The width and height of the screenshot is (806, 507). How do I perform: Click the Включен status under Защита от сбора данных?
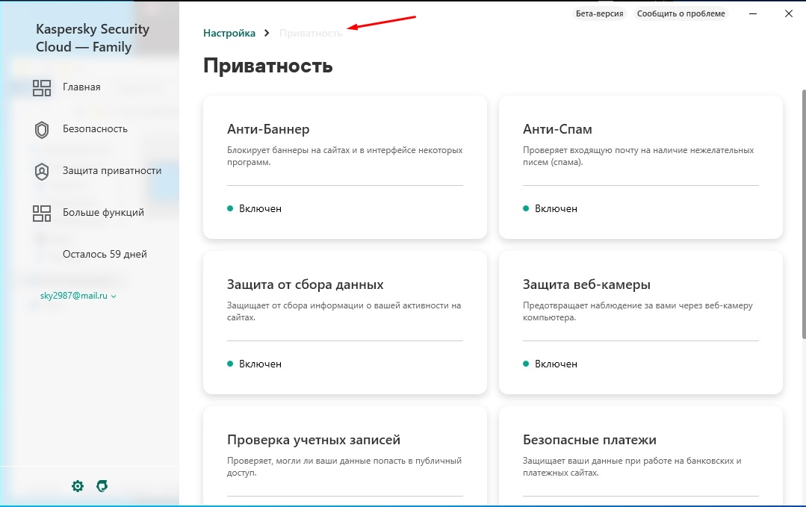coord(255,364)
